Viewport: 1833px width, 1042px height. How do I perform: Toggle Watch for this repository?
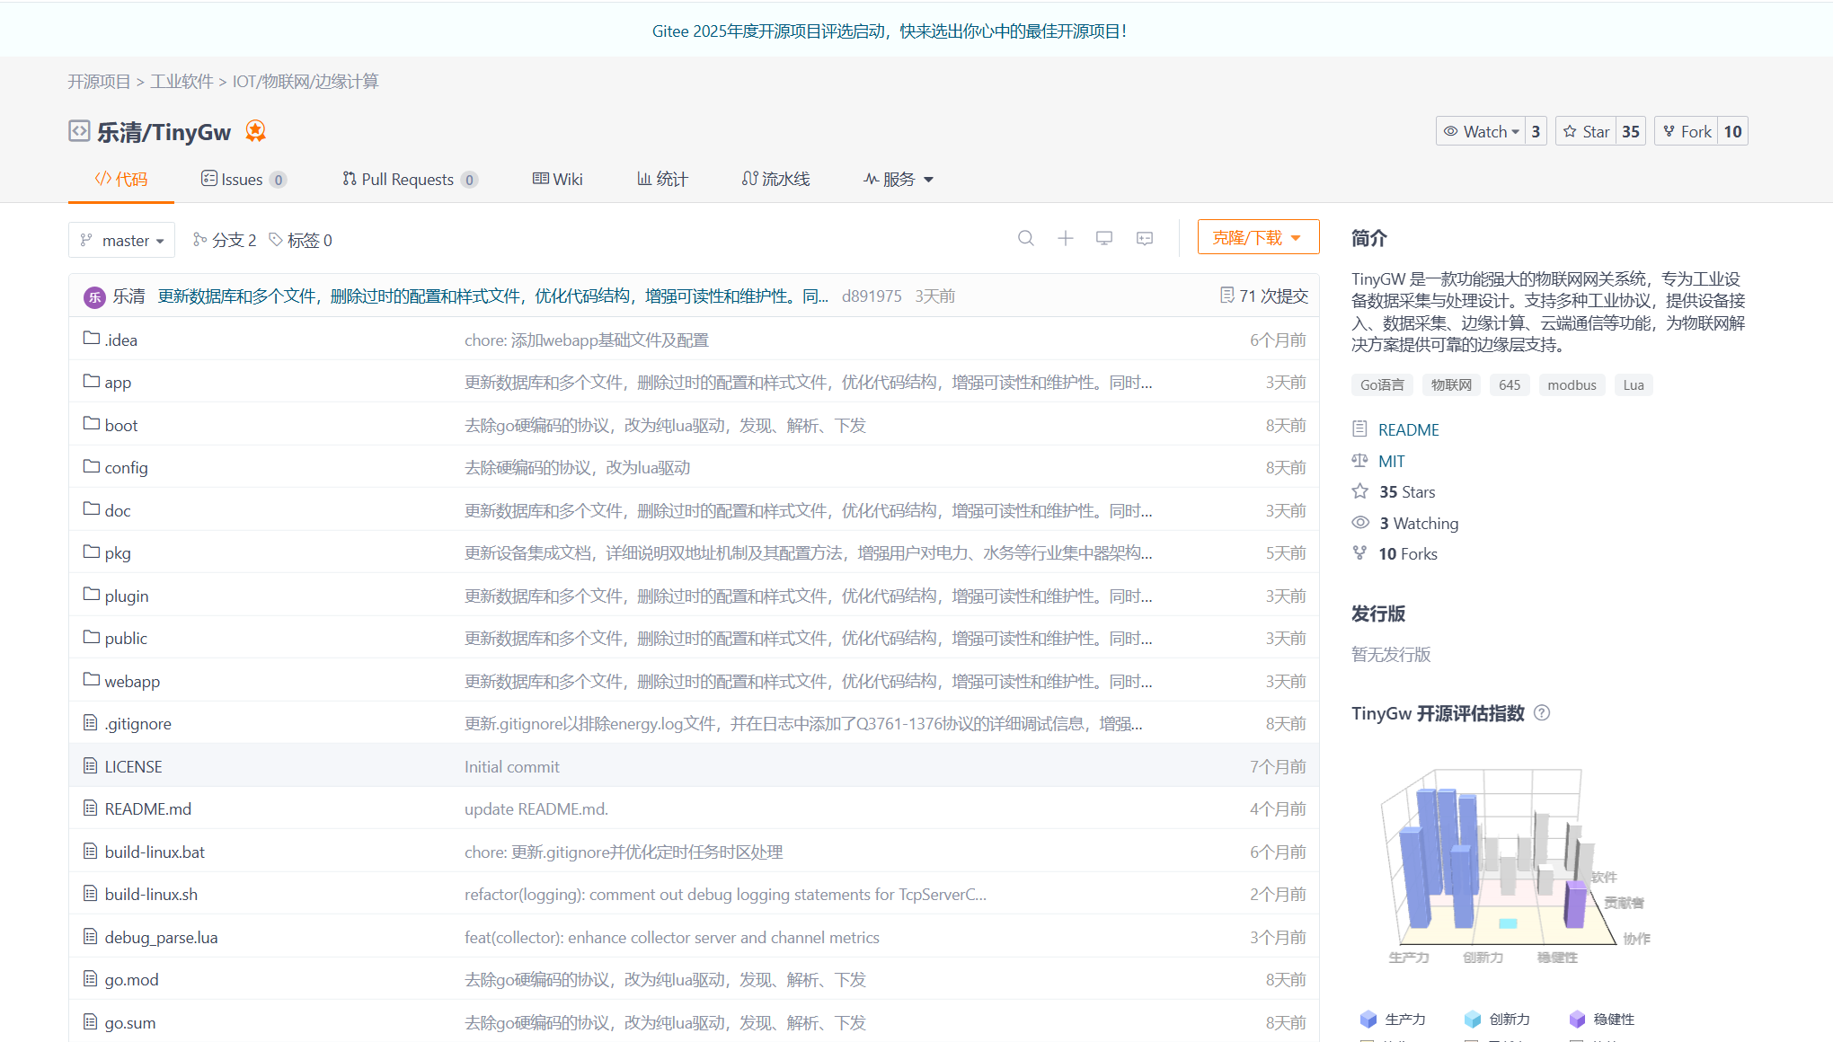1481,130
